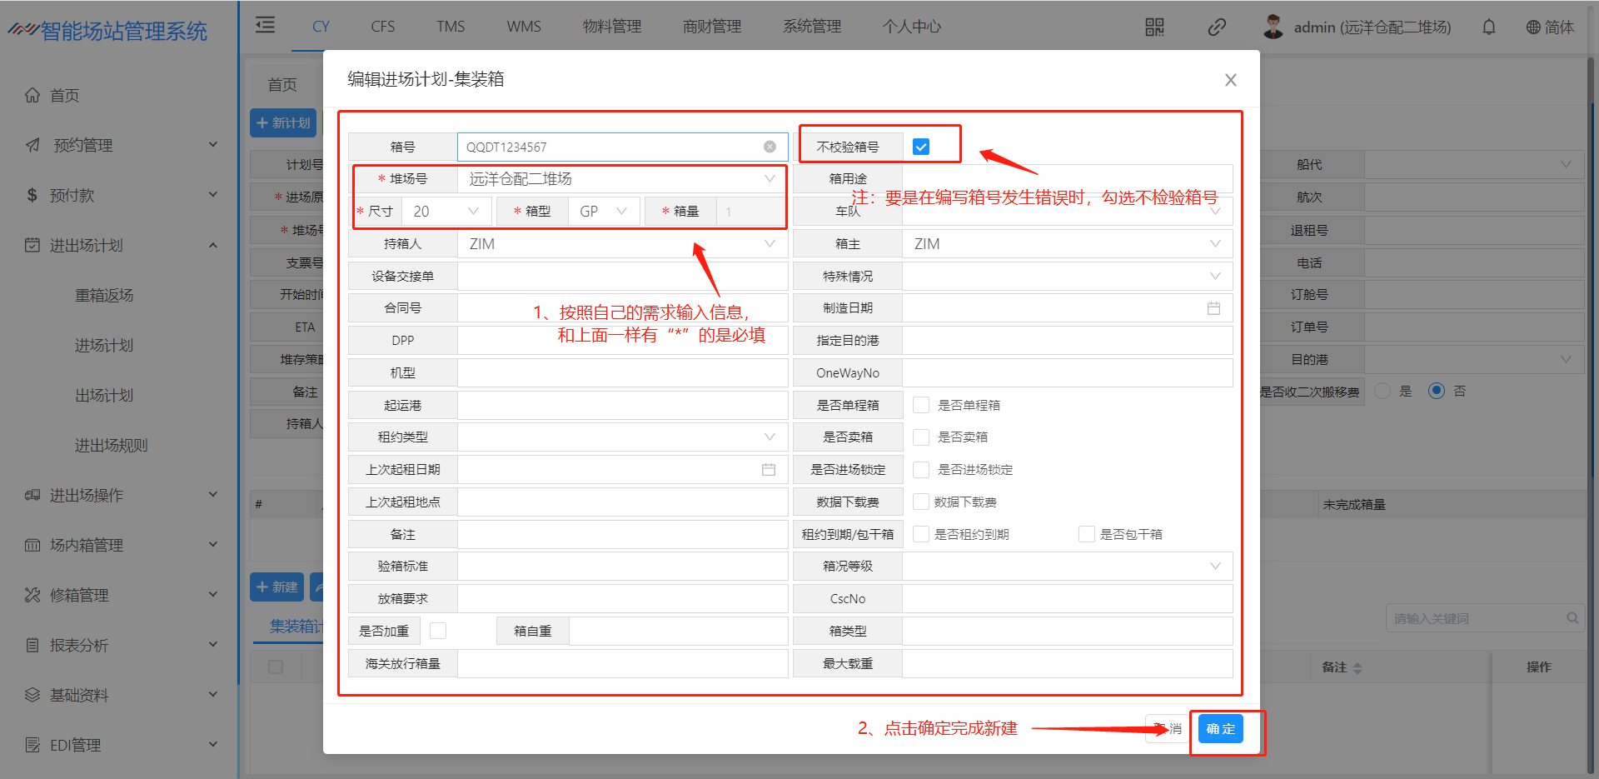Switch to the WMS top menu
Screen dimensions: 1599x779
pos(523,27)
